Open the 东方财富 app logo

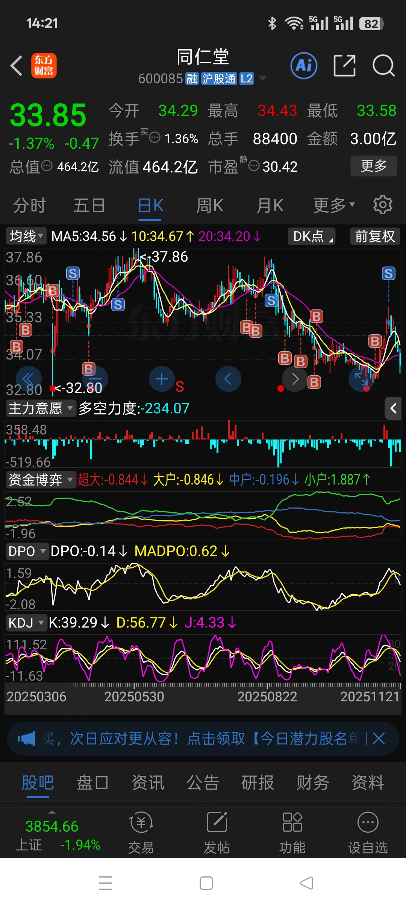click(44, 66)
